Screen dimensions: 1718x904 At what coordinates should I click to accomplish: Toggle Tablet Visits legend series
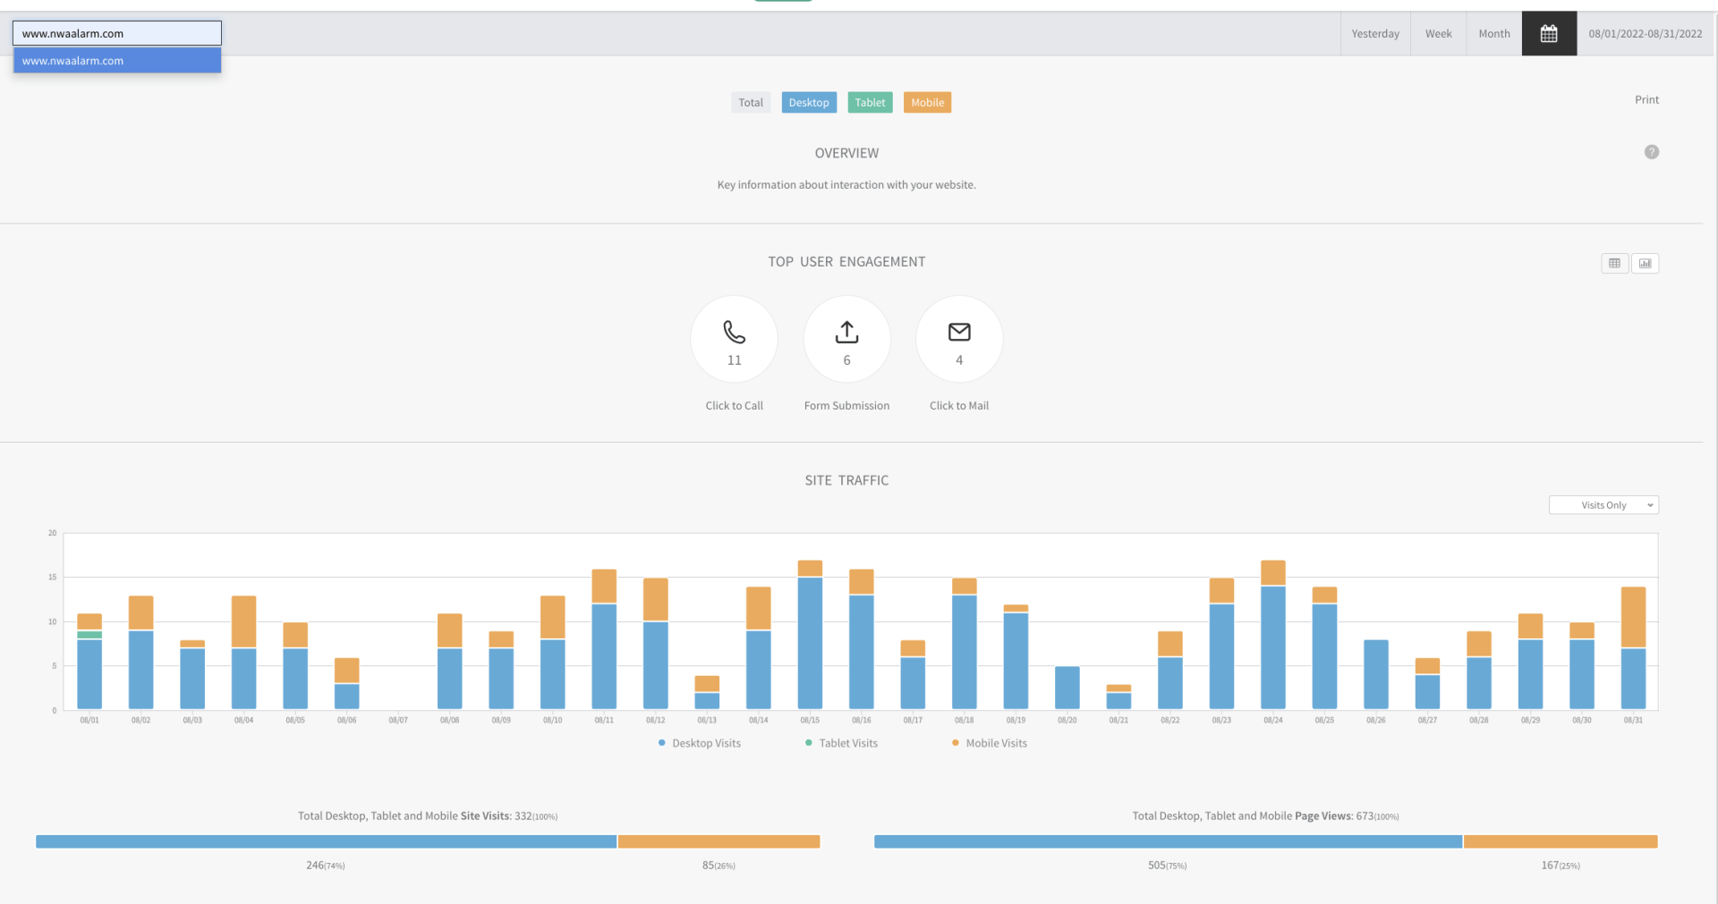[x=841, y=743]
